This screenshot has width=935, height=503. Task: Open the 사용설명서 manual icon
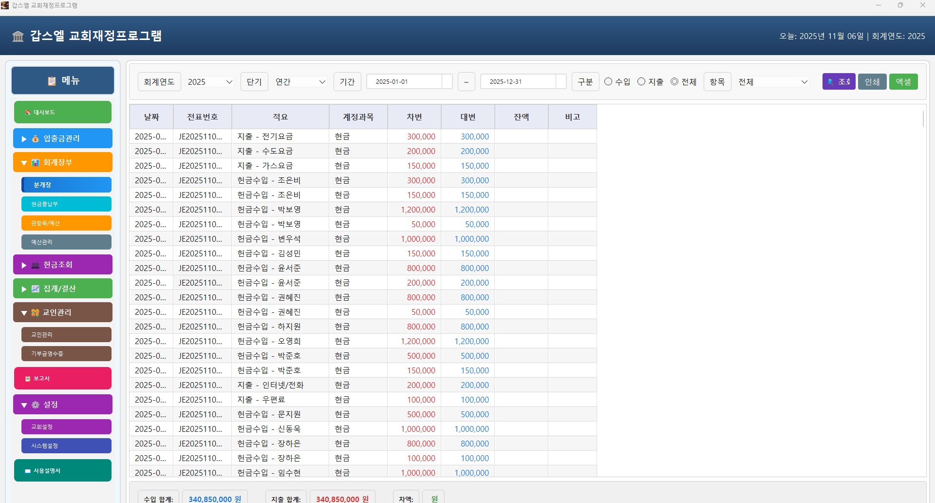[x=26, y=470]
